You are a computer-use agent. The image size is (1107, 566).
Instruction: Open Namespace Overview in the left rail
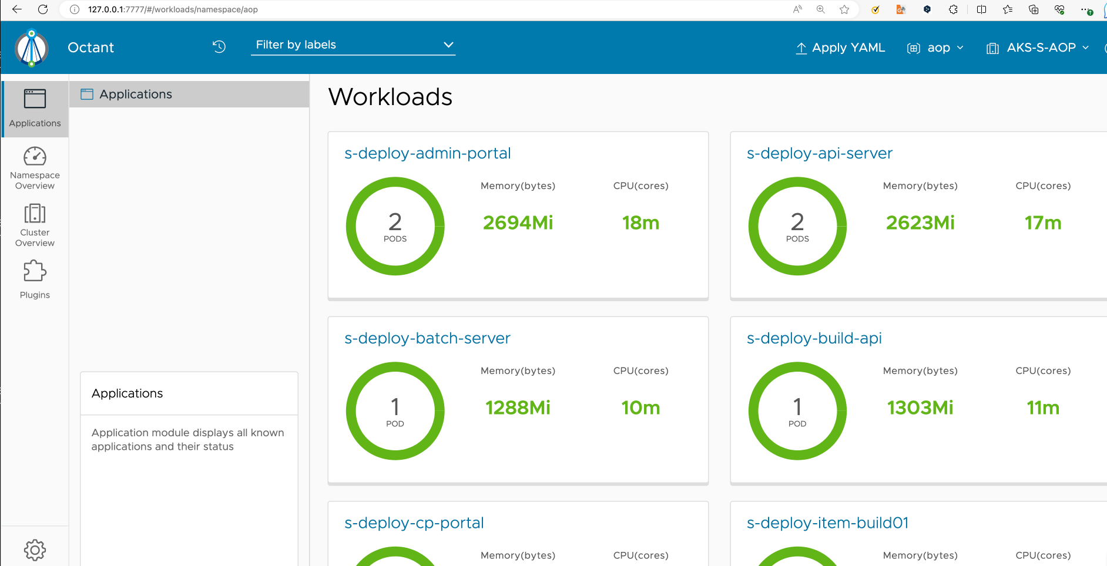click(x=35, y=169)
